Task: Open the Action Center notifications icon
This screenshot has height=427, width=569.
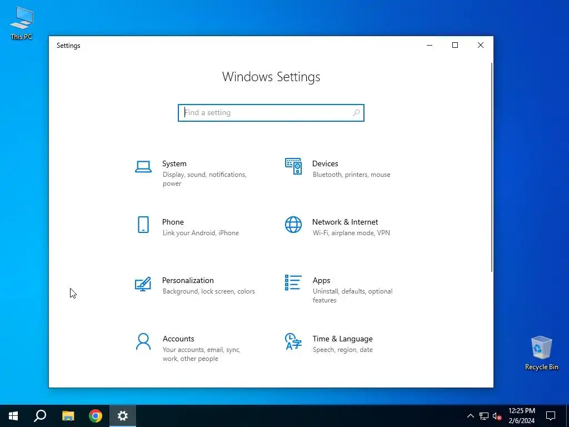Action: 551,416
